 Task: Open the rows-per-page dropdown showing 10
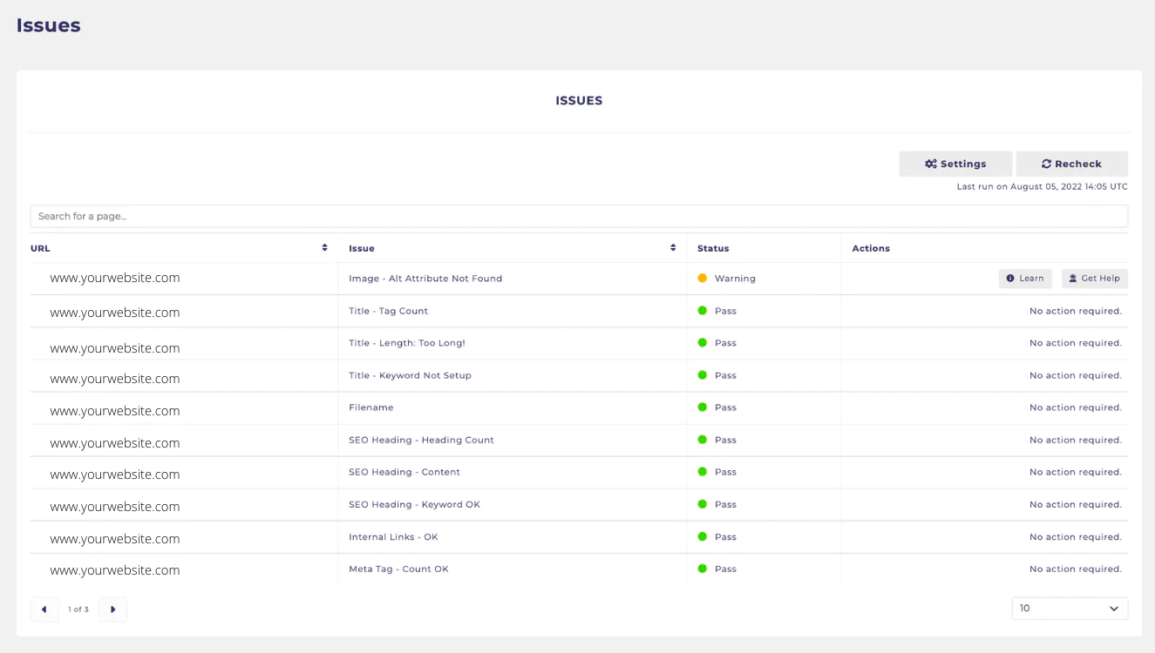(1070, 608)
